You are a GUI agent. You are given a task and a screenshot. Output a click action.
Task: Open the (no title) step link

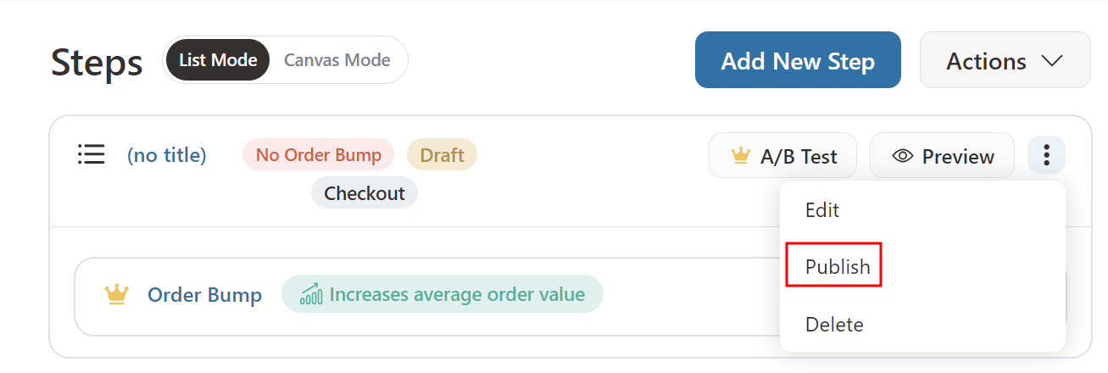point(166,155)
